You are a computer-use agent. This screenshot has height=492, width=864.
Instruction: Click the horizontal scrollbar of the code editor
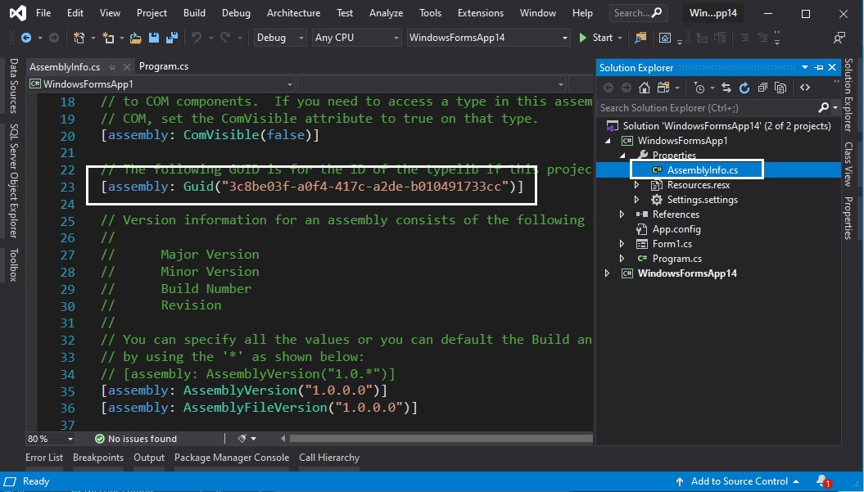441,439
